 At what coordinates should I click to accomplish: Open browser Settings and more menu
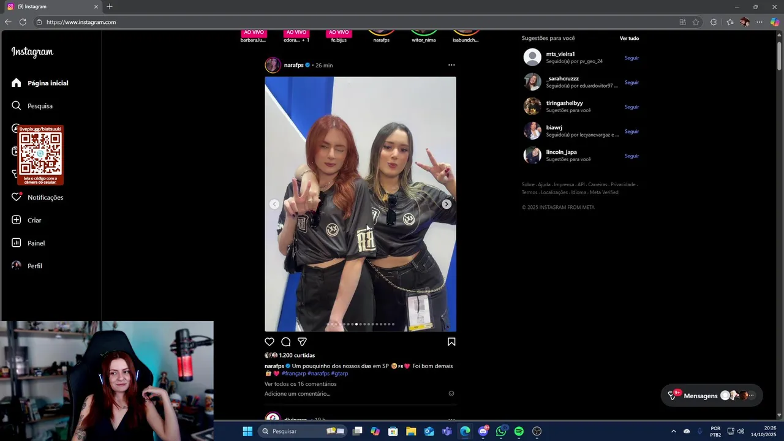(759, 22)
